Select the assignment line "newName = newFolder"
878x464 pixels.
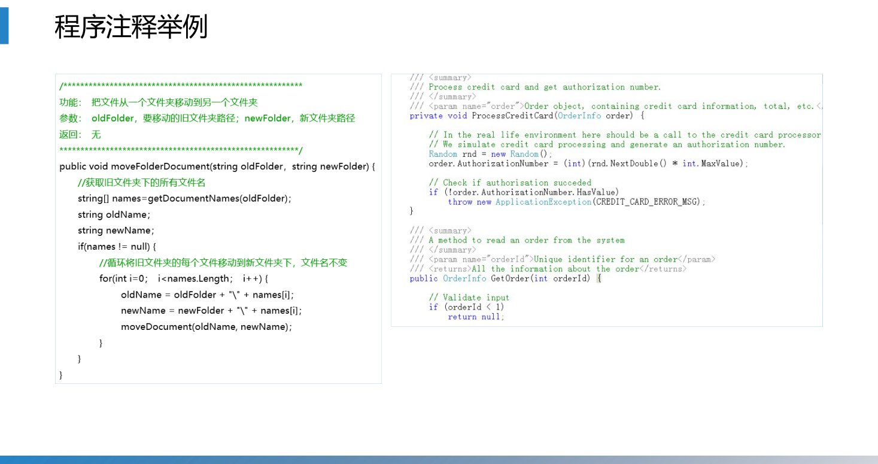point(211,311)
